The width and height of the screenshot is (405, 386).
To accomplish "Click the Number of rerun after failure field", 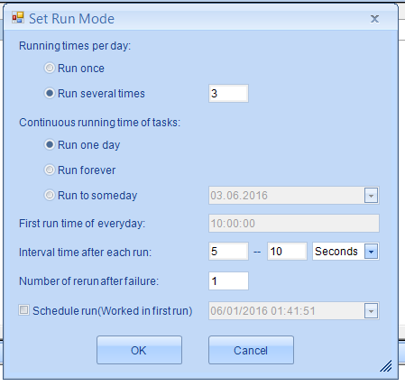I will pyautogui.click(x=228, y=281).
